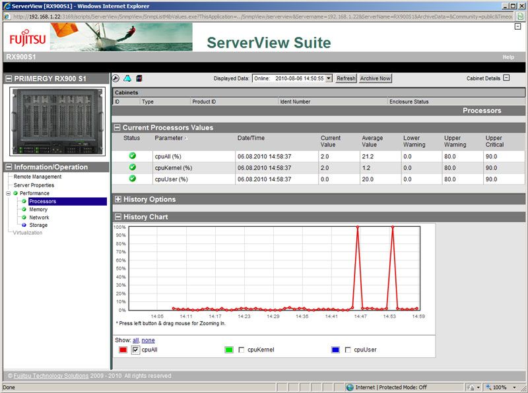Click the Internet Explorer page icon in address bar
Screen dimensions: 528x393
[7, 16]
